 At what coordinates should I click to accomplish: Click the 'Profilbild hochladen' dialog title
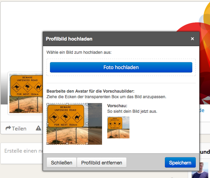69,39
